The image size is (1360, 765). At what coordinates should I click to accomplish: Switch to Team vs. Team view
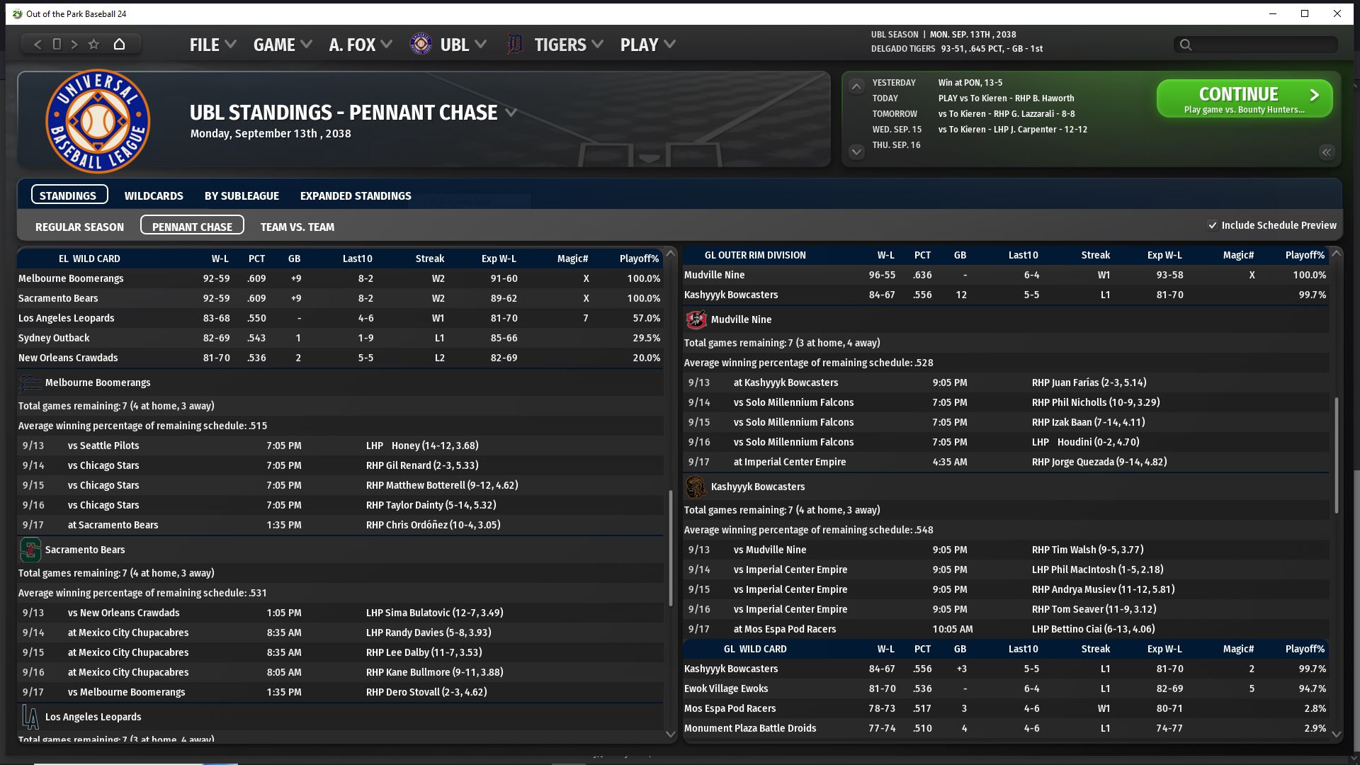pyautogui.click(x=297, y=227)
